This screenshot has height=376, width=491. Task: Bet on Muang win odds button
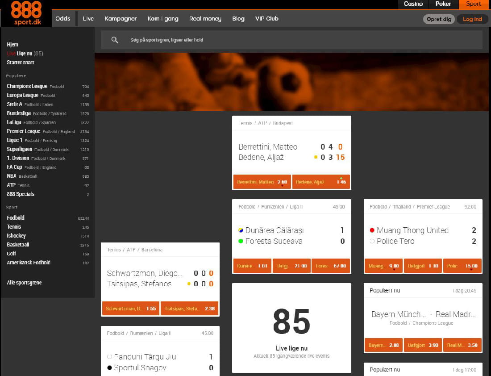pyautogui.click(x=383, y=266)
